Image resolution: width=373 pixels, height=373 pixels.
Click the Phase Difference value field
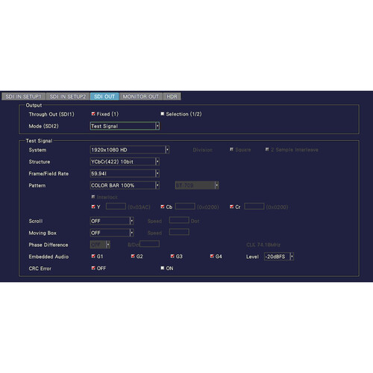click(x=149, y=244)
